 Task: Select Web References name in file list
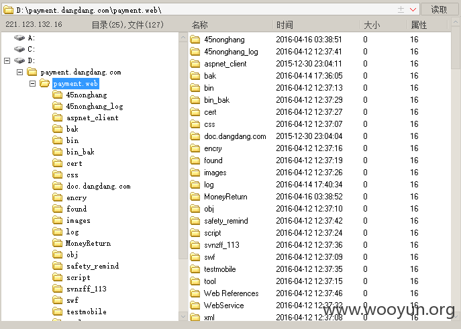231,293
